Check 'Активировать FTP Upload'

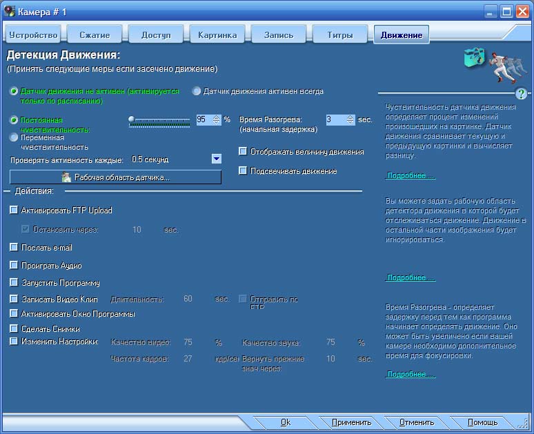point(14,210)
